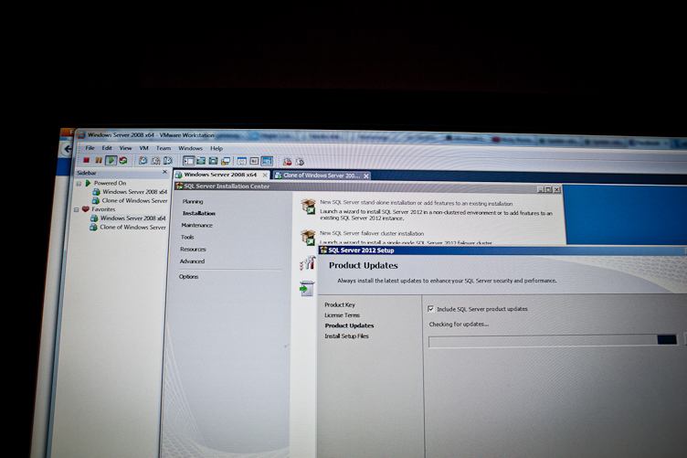Click the red heart icon beside Favorites
The image size is (687, 458).
(x=86, y=209)
